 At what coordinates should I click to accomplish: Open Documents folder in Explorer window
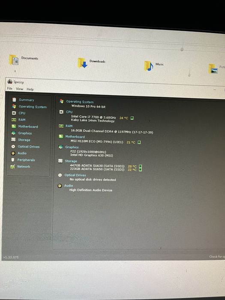click(x=24, y=60)
